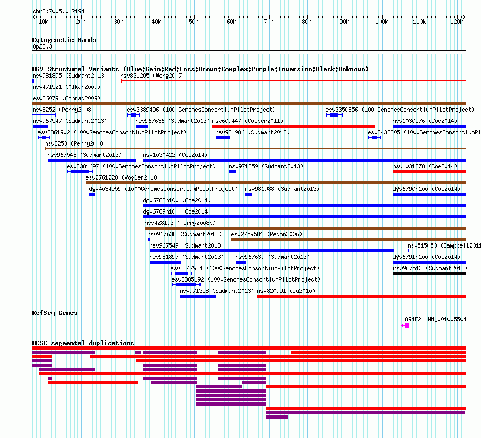
Task: Select the 100k ruler tick label
Action: point(382,22)
